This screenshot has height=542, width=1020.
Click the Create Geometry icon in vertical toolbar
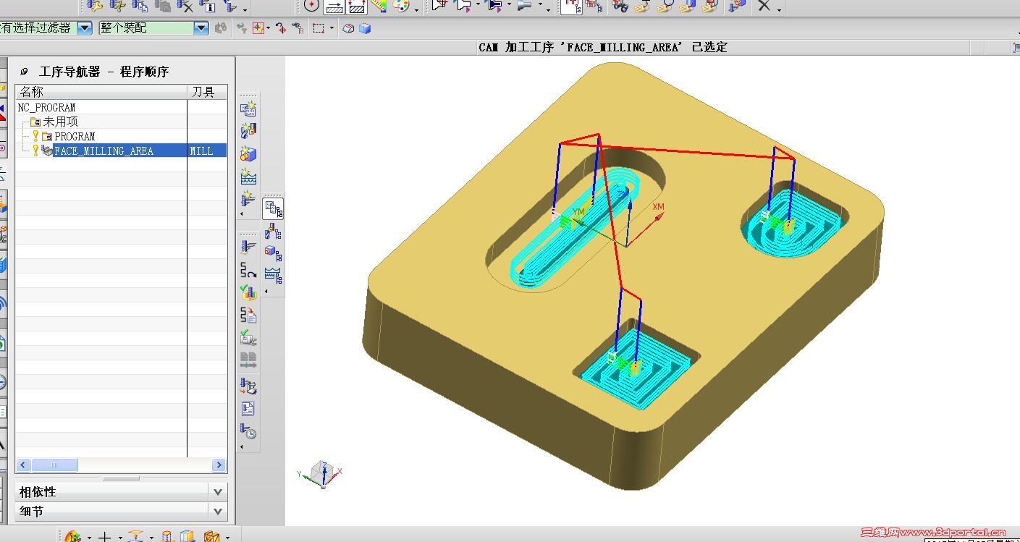click(x=248, y=153)
